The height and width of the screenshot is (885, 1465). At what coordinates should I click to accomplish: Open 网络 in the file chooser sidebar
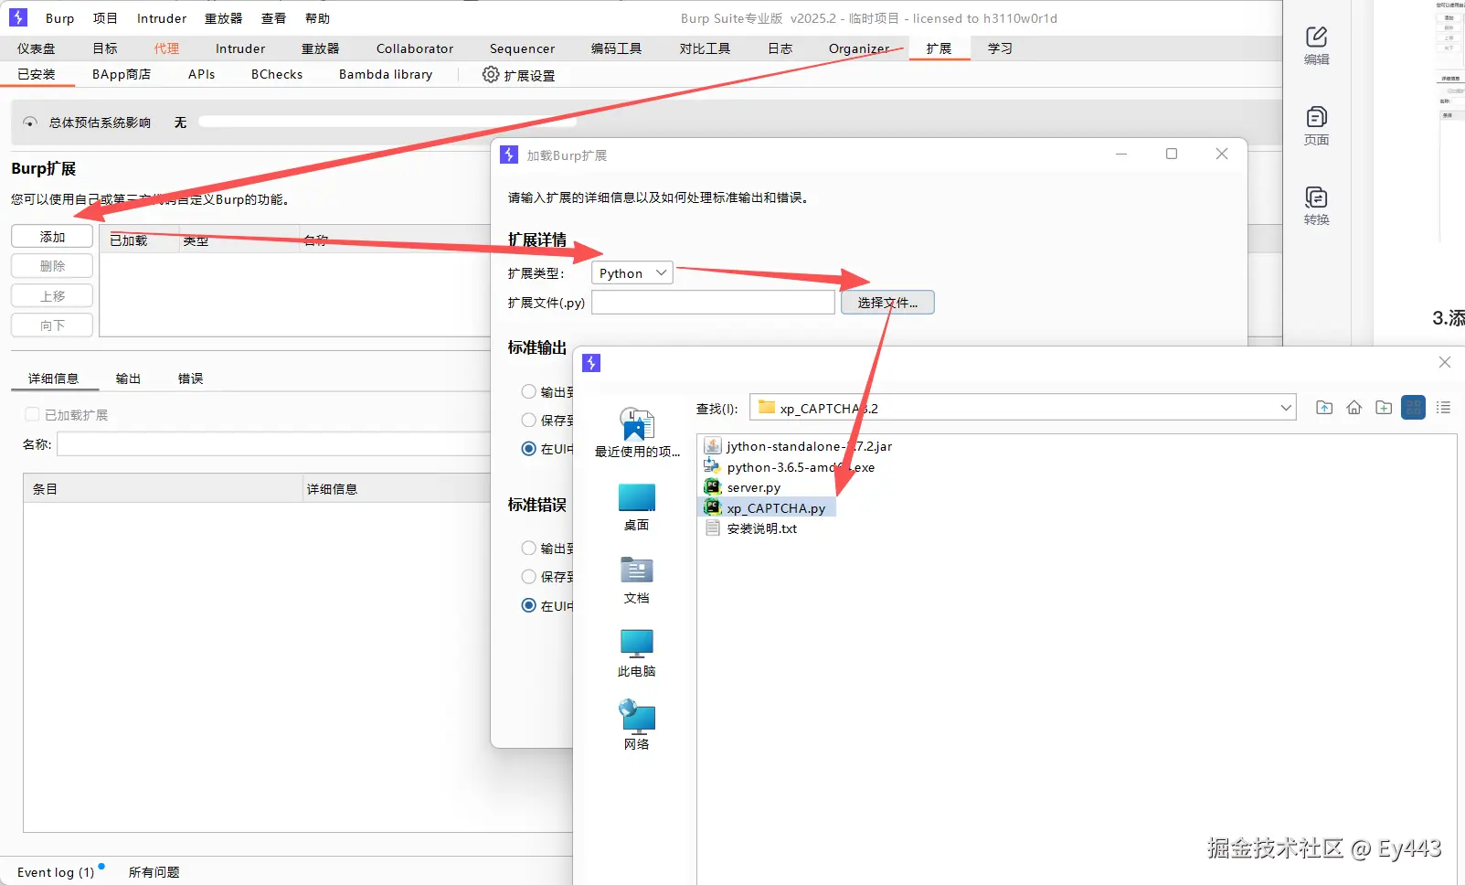[x=637, y=725]
